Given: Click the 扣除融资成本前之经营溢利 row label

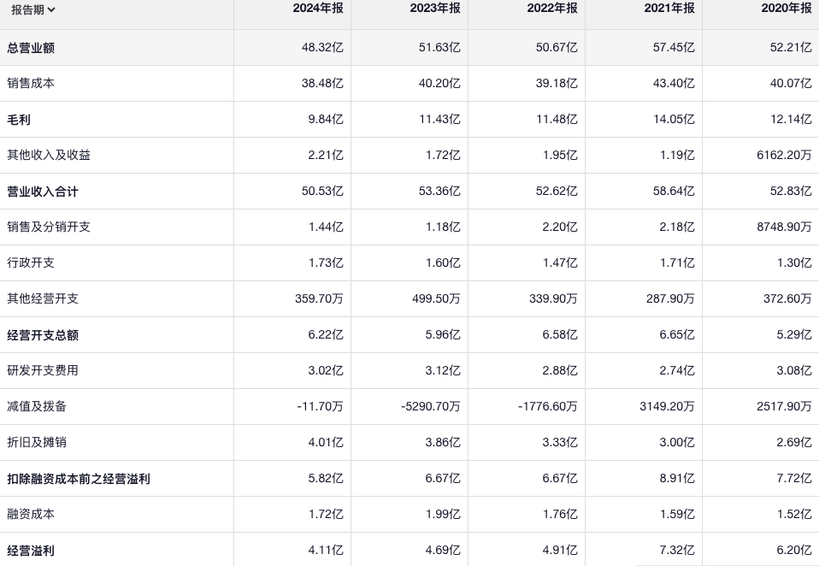Looking at the screenshot, I should pos(79,479).
